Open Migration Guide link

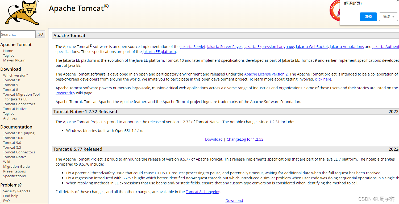[x=16, y=167]
